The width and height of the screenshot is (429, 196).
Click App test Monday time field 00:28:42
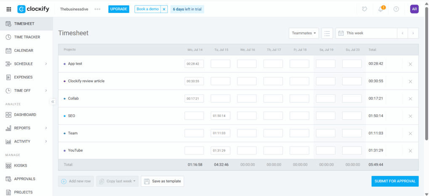(194, 64)
